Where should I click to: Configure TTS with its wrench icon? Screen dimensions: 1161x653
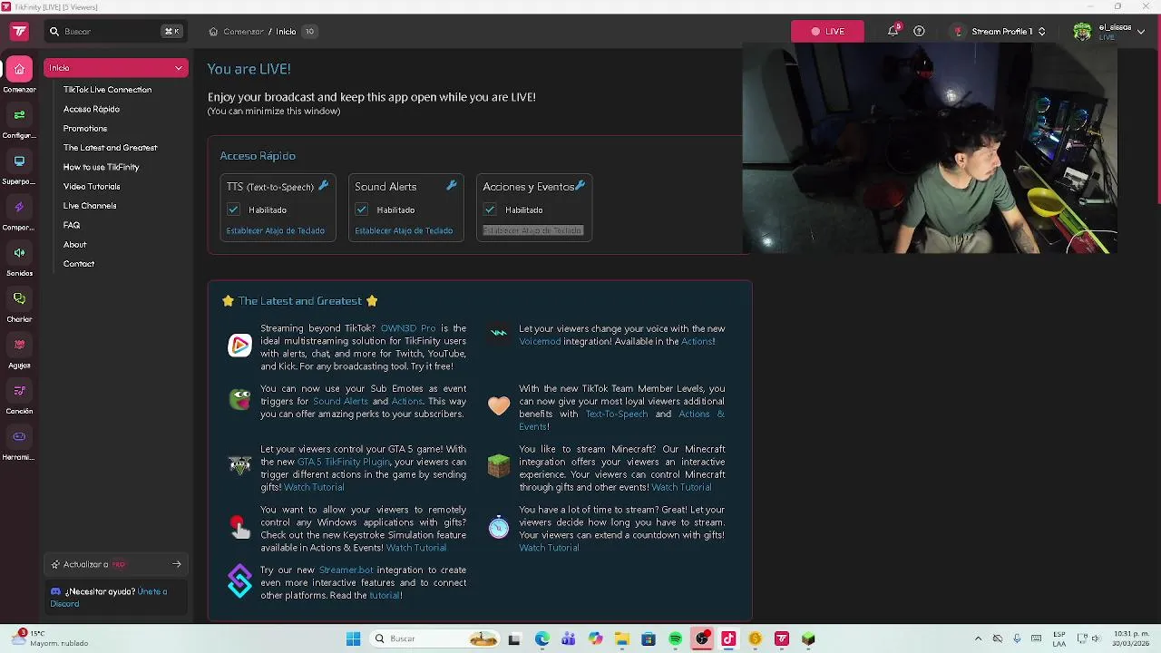(x=324, y=185)
